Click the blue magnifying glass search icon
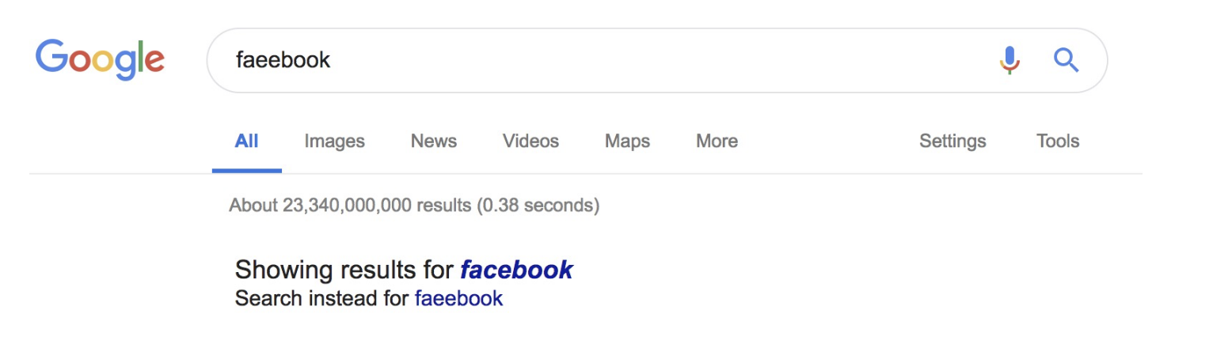Image resolution: width=1232 pixels, height=348 pixels. tap(1067, 60)
